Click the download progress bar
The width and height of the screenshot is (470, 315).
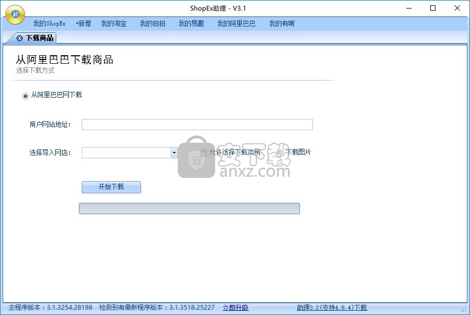click(189, 208)
